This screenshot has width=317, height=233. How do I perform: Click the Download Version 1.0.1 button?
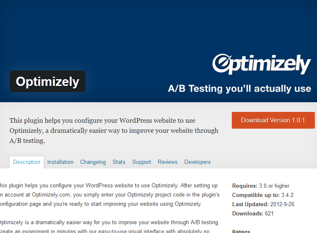273,120
